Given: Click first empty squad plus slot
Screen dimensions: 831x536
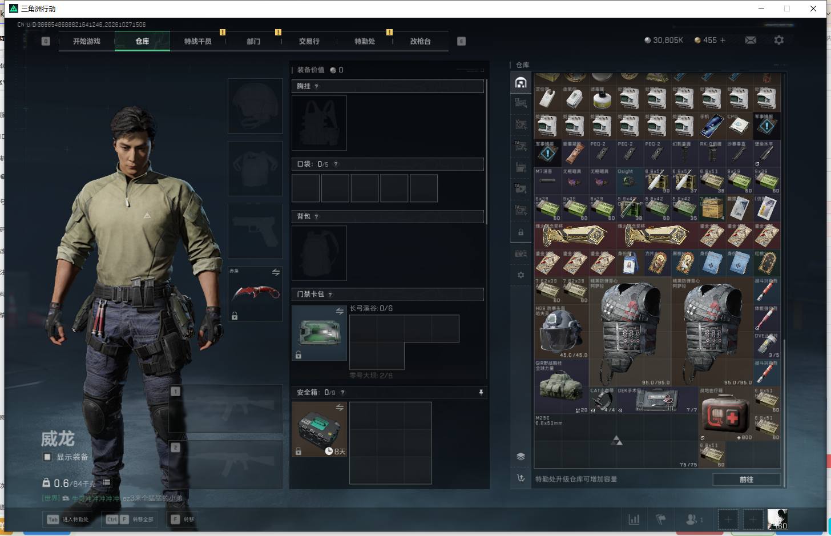Looking at the screenshot, I should click(x=728, y=519).
